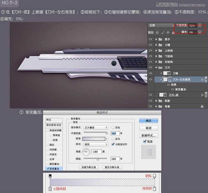Select 刀片-左右渐变 layer thumbnail
Screen dimensions: 208x193
tap(165, 80)
